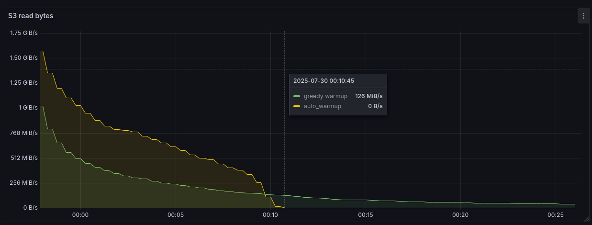This screenshot has height=225, width=592.
Task: Click the 1.75 GiB/s y-axis label
Action: pyautogui.click(x=24, y=33)
